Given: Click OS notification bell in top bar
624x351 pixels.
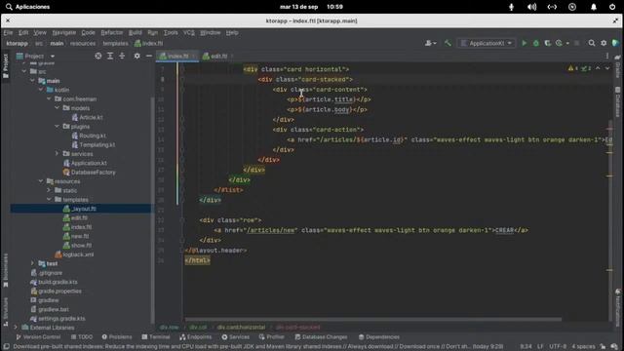Looking at the screenshot, I should click(594, 7).
